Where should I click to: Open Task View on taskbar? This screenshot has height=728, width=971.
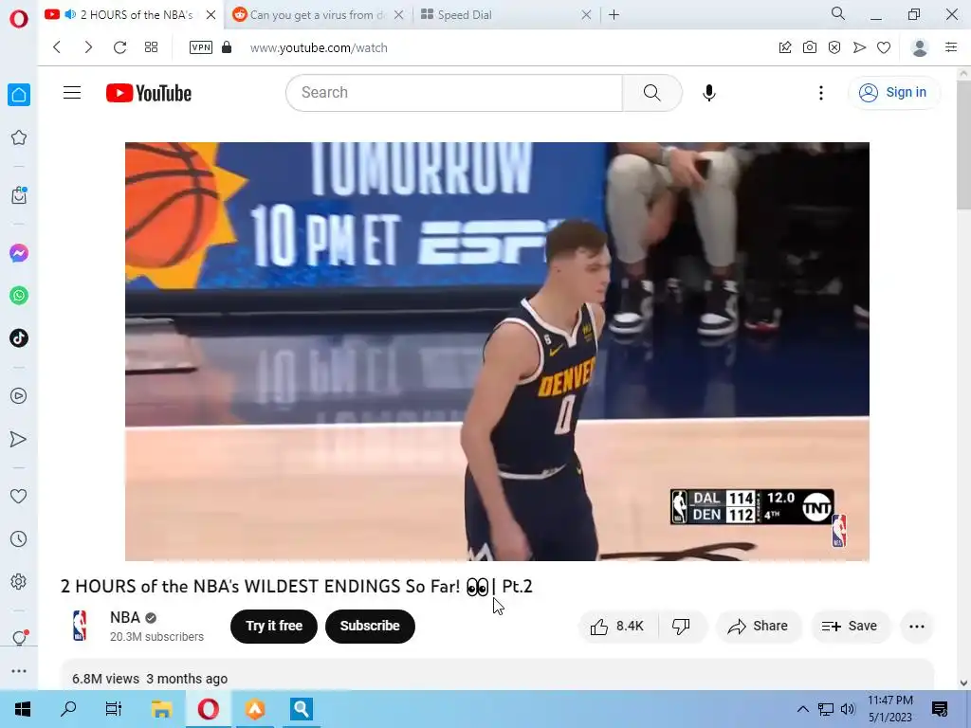point(114,709)
